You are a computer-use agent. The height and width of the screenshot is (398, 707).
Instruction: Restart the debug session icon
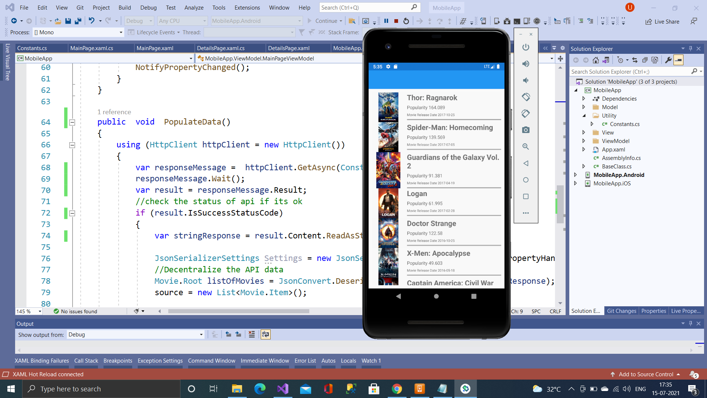click(406, 21)
